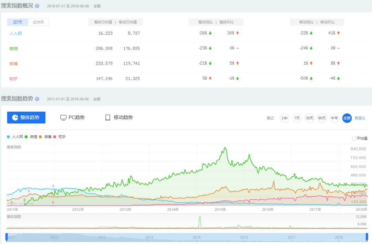This screenshot has width=372, height=244.
Task: Open the 微博 keyword link
Action: (x=13, y=64)
